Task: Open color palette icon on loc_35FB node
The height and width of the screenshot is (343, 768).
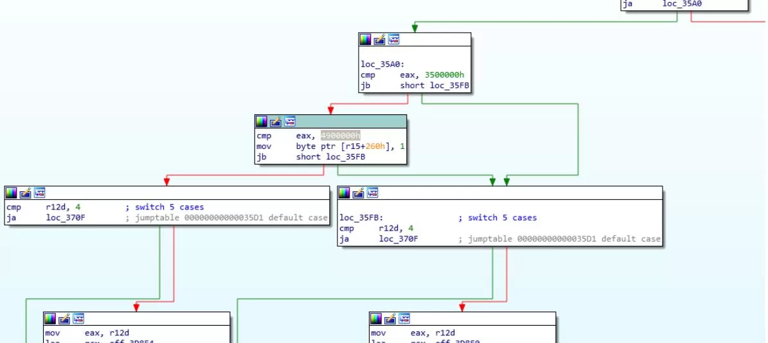Action: point(344,193)
